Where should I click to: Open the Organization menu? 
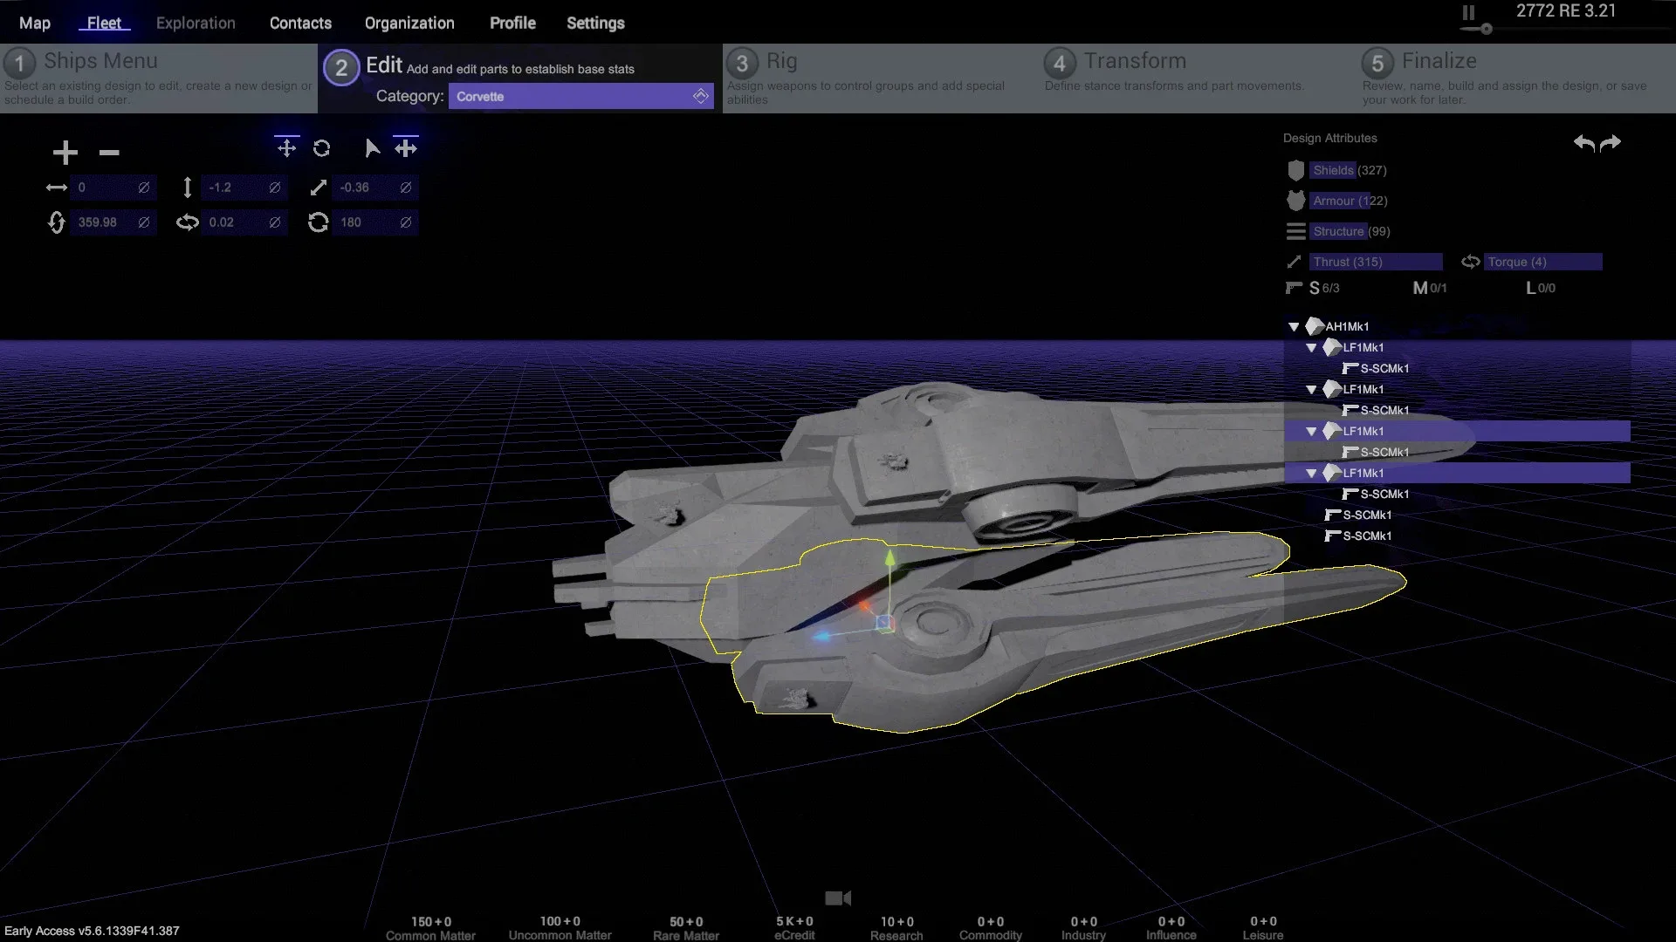click(409, 24)
